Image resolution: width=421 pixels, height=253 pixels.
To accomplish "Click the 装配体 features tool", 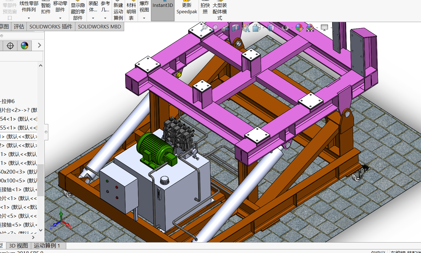I will [x=93, y=7].
